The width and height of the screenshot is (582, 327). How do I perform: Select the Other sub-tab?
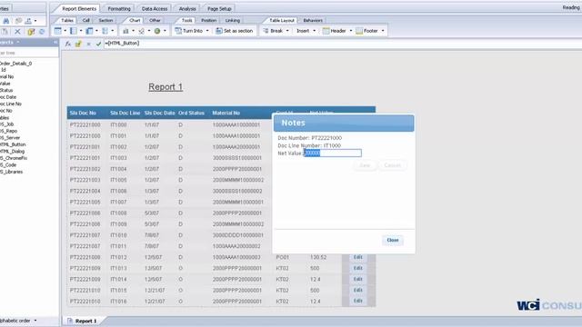coord(155,20)
